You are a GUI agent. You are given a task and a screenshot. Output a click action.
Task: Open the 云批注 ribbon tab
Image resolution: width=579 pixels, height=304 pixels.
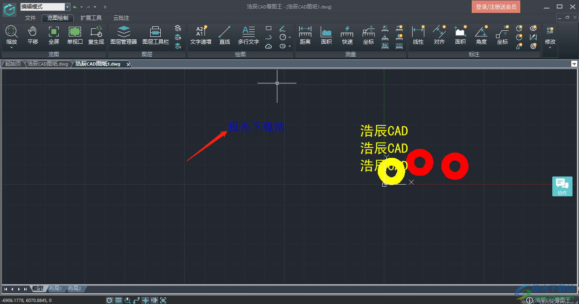coord(121,18)
